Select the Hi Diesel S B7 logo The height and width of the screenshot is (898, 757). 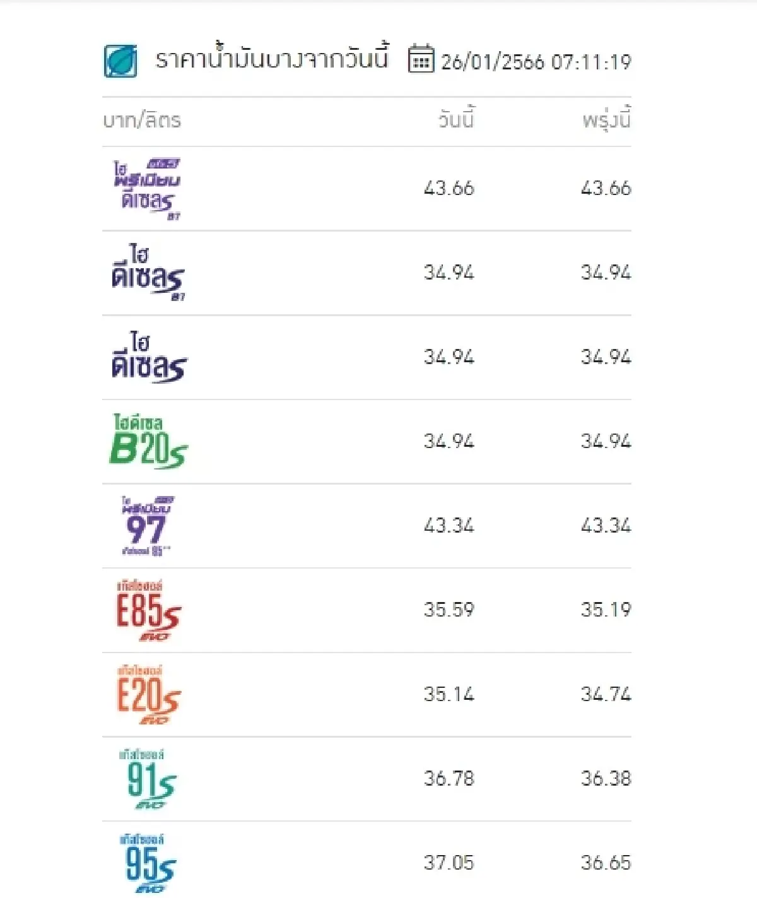click(x=148, y=273)
